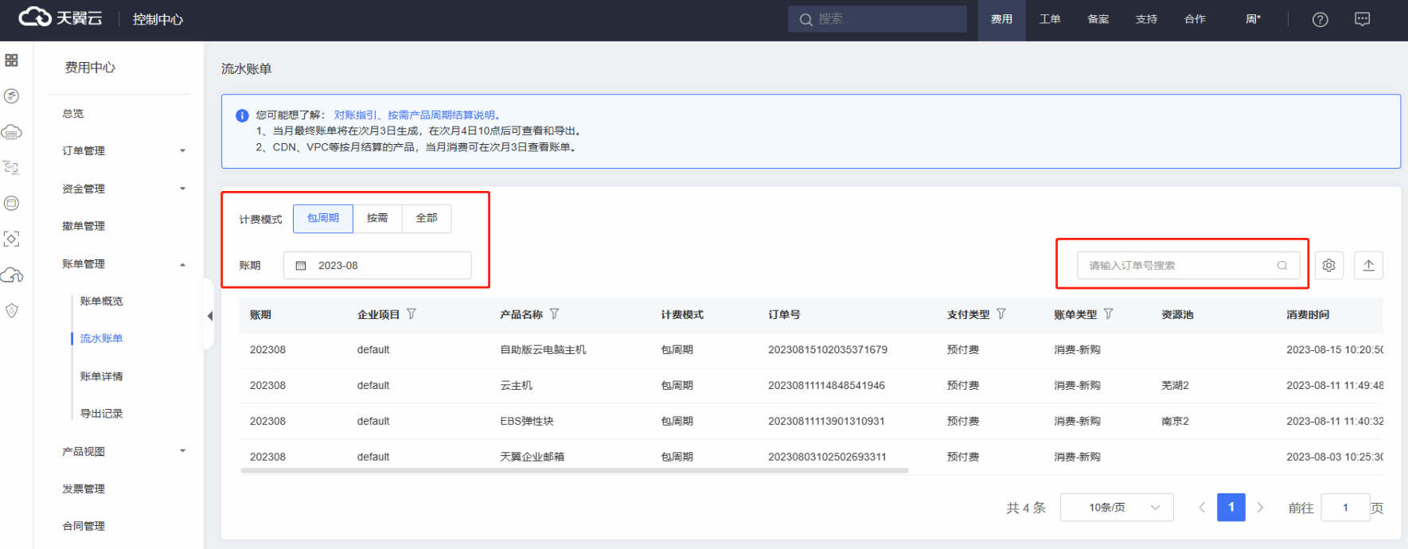This screenshot has width=1408, height=549.
Task: Open the message chat icon in header
Action: [x=1362, y=20]
